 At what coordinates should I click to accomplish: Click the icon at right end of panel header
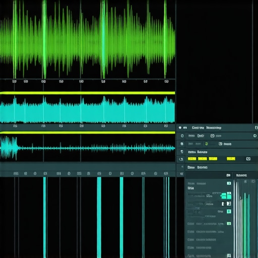[256, 128]
